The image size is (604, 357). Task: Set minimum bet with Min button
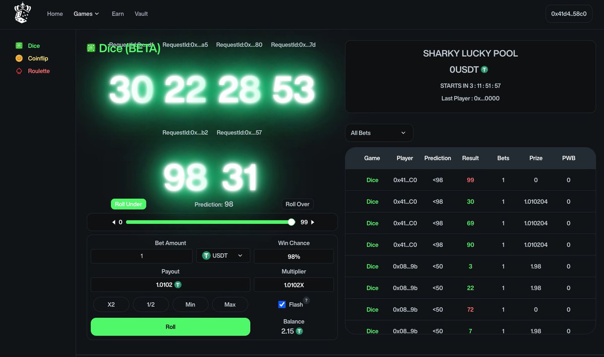click(190, 304)
